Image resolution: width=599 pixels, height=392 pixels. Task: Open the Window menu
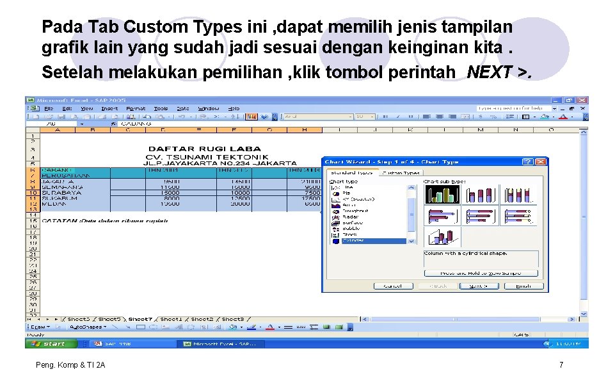(x=209, y=109)
